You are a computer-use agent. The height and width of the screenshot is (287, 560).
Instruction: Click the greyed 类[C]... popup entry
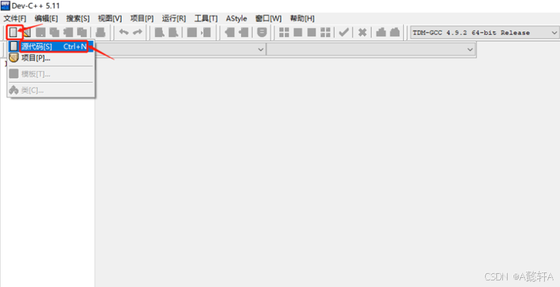[x=51, y=90]
